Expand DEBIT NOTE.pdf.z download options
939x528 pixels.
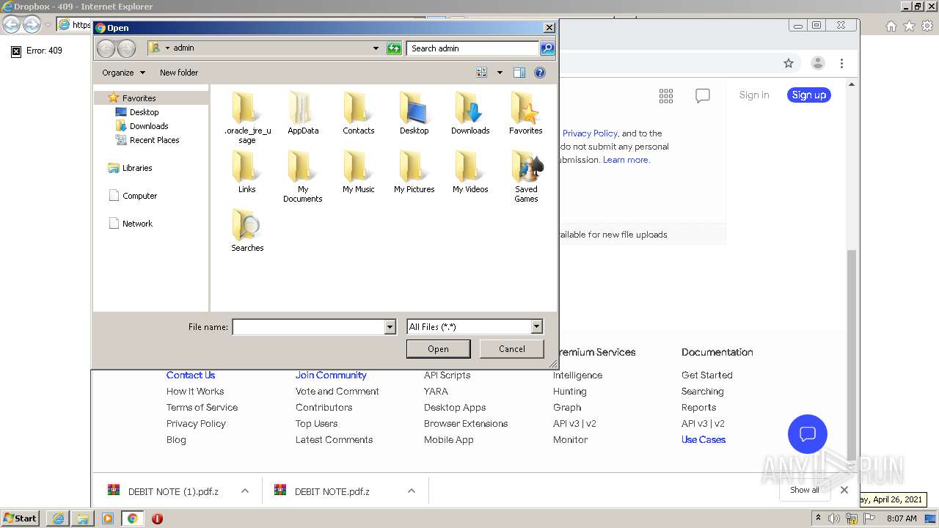tap(412, 491)
